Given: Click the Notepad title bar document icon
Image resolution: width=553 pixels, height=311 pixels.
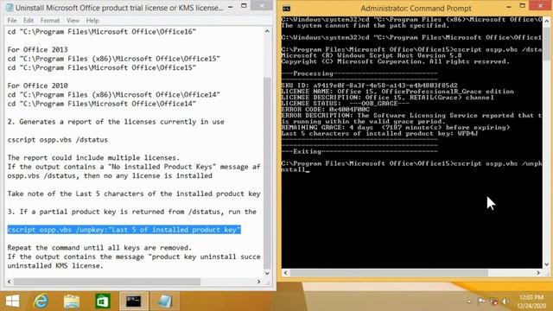Looking at the screenshot, I should [10, 7].
